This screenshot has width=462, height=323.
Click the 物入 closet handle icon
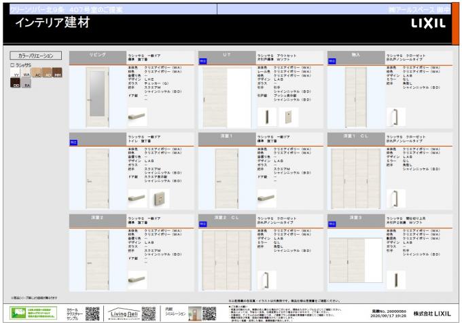(395, 117)
